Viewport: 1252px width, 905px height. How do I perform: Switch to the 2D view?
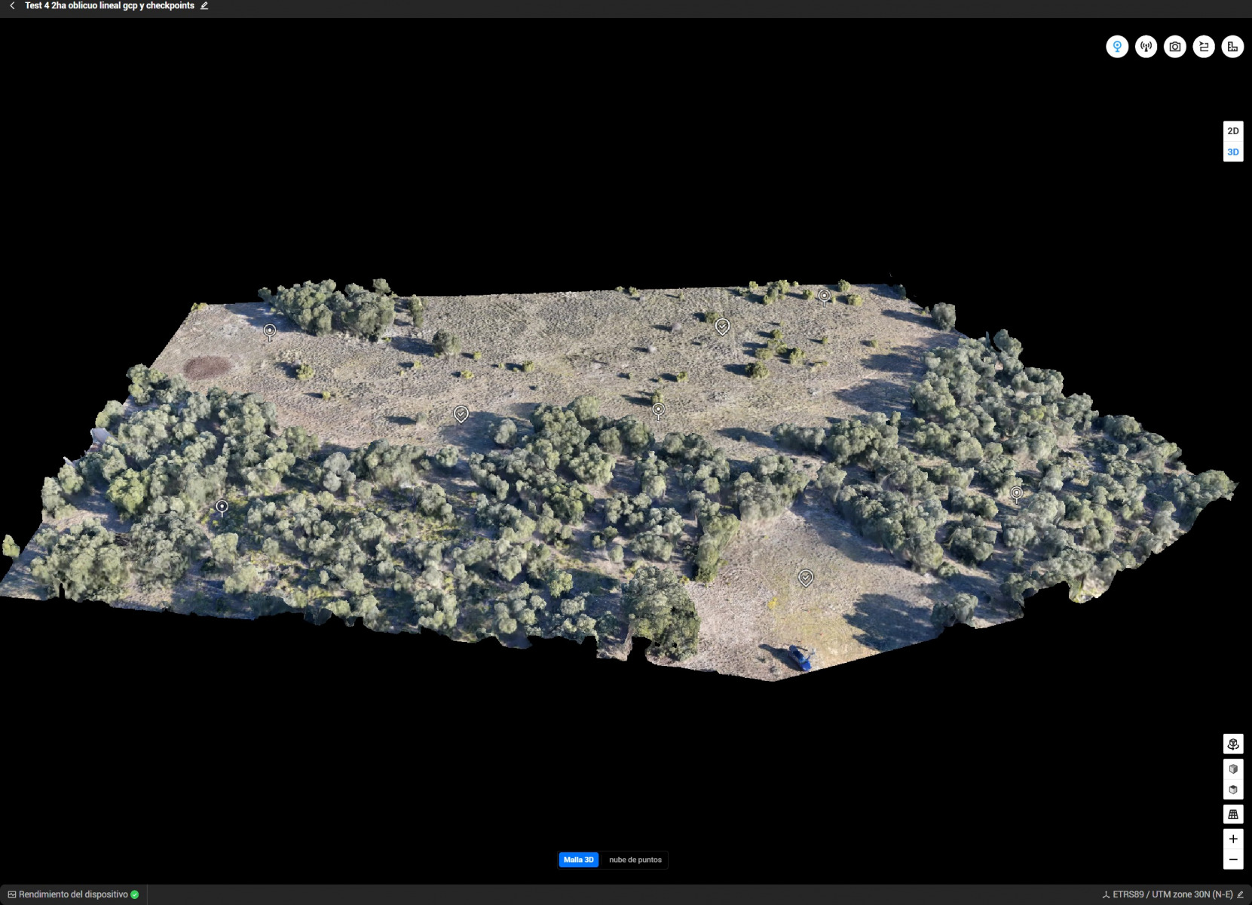click(x=1233, y=131)
